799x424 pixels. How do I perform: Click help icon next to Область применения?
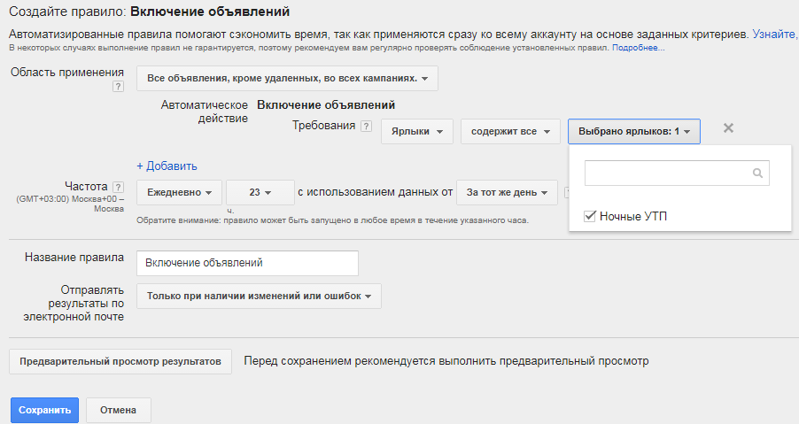(118, 87)
